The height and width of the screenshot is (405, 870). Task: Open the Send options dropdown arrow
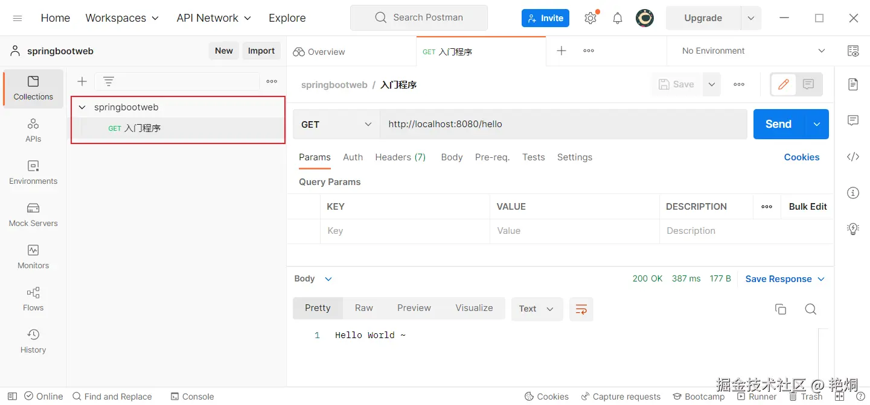(817, 124)
